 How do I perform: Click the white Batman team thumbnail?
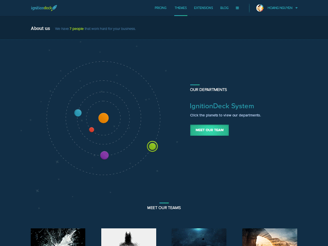(128, 237)
